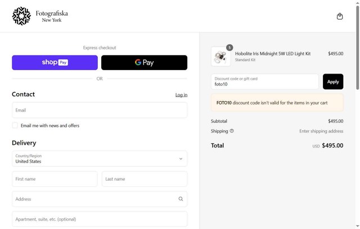Focus the First name field
Screen dimensions: 360x229
(x=55, y=179)
